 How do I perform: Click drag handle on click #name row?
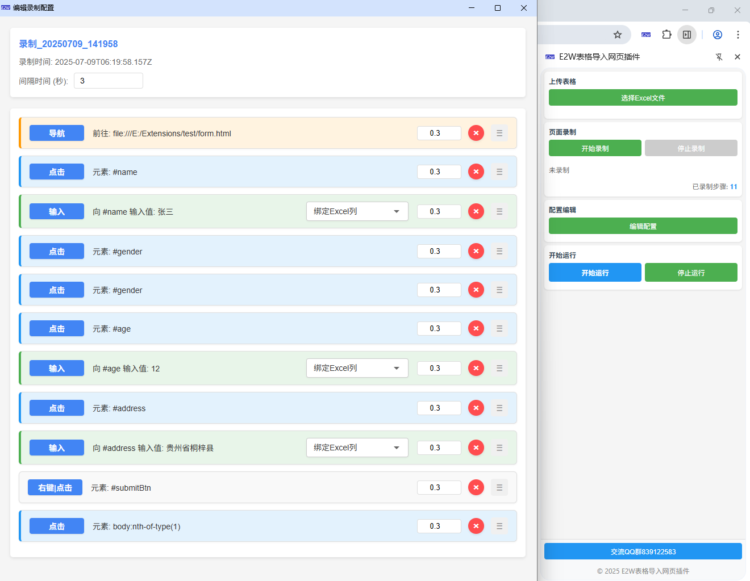[x=499, y=172]
